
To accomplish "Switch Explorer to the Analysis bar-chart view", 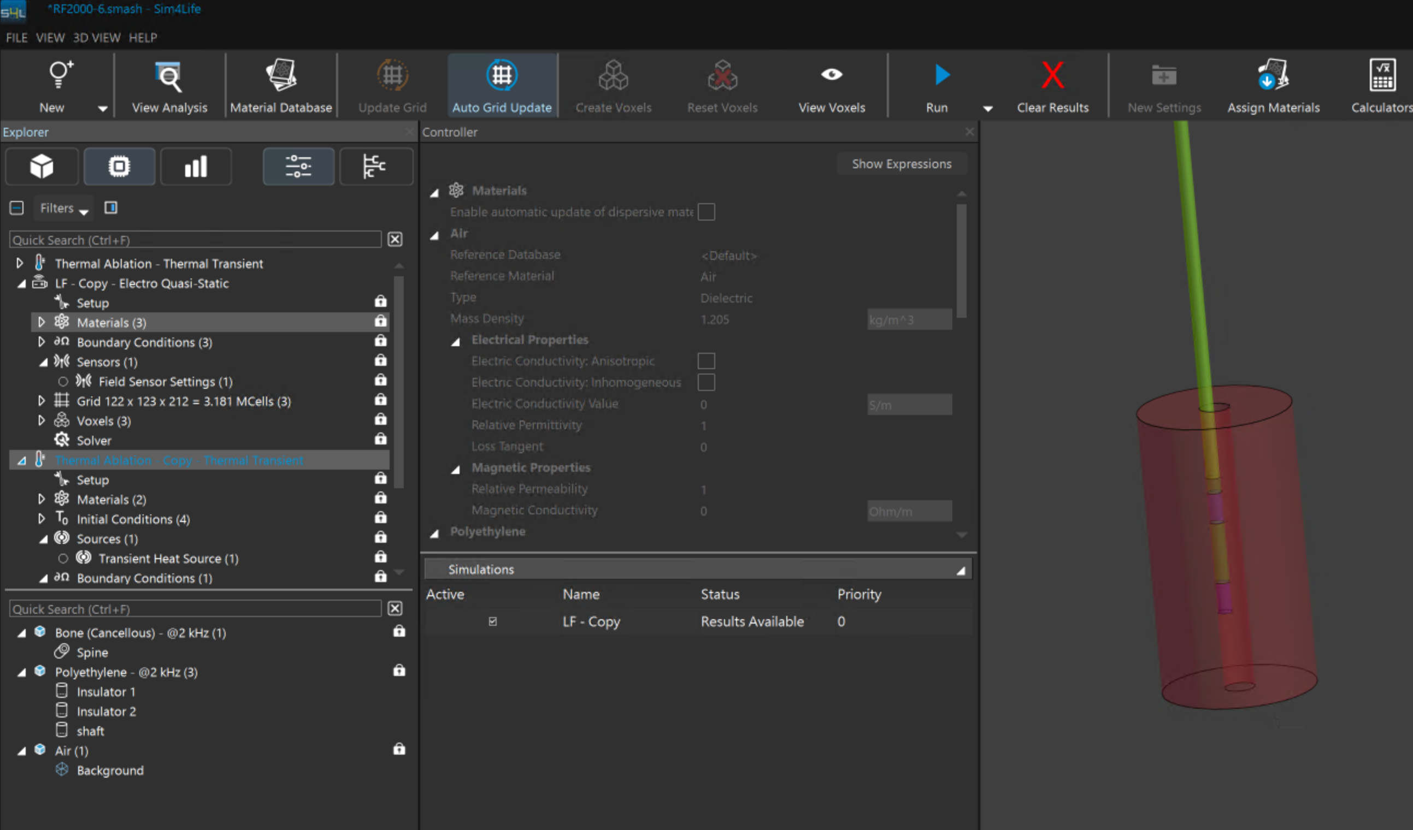I will tap(196, 167).
